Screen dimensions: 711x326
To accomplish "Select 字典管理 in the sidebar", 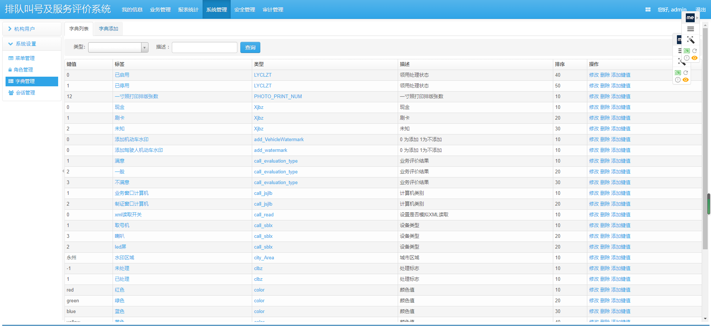I will click(32, 81).
